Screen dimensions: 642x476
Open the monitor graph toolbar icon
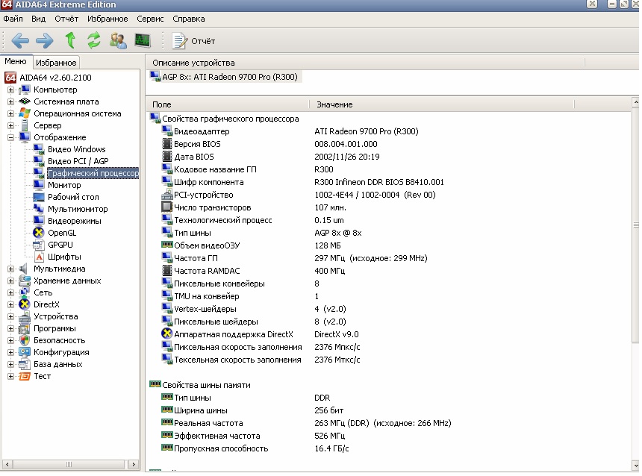[143, 40]
